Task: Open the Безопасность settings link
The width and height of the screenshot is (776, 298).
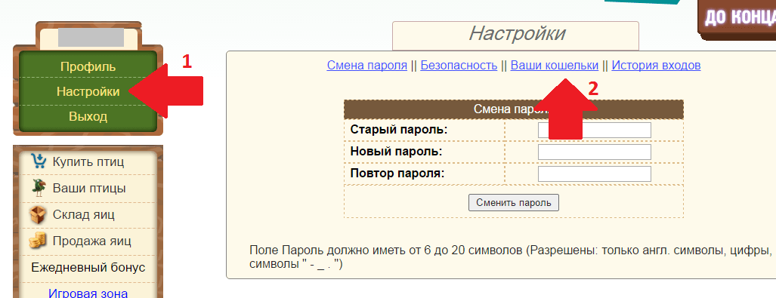Action: coord(459,65)
